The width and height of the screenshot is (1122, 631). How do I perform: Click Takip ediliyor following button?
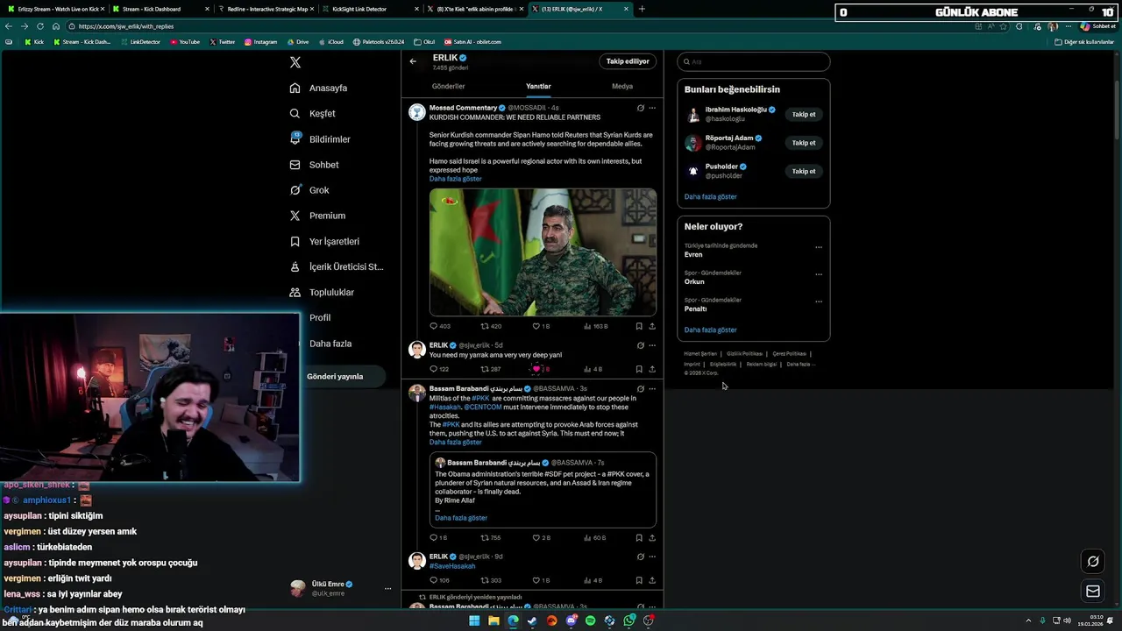tap(628, 61)
